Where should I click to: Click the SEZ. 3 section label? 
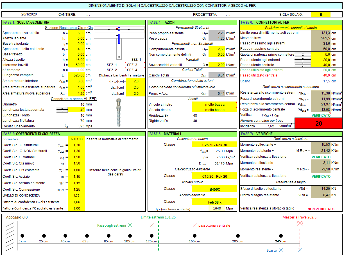coord(132,65)
